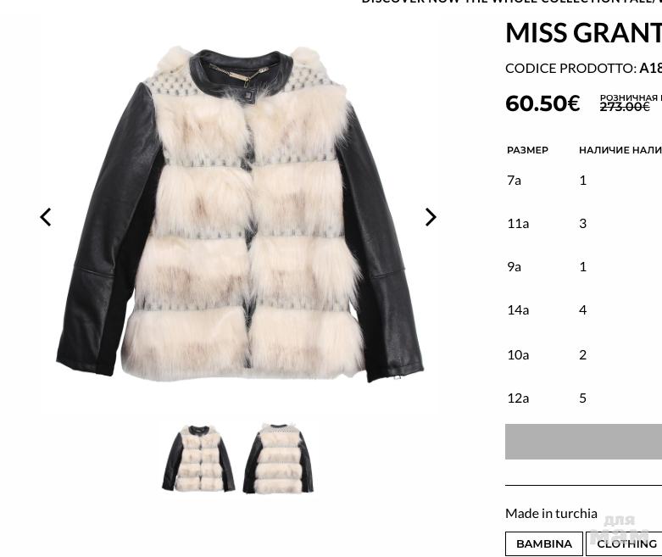This screenshot has width=662, height=557.
Task: Click the next image arrow
Action: click(x=431, y=217)
